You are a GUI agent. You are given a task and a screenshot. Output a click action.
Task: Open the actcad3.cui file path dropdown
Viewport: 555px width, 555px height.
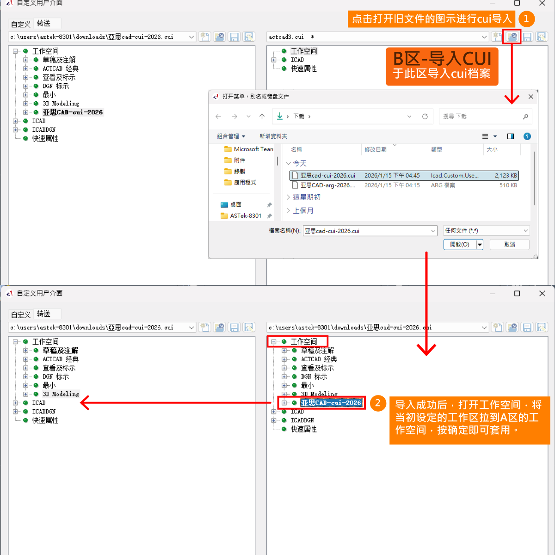pyautogui.click(x=484, y=37)
